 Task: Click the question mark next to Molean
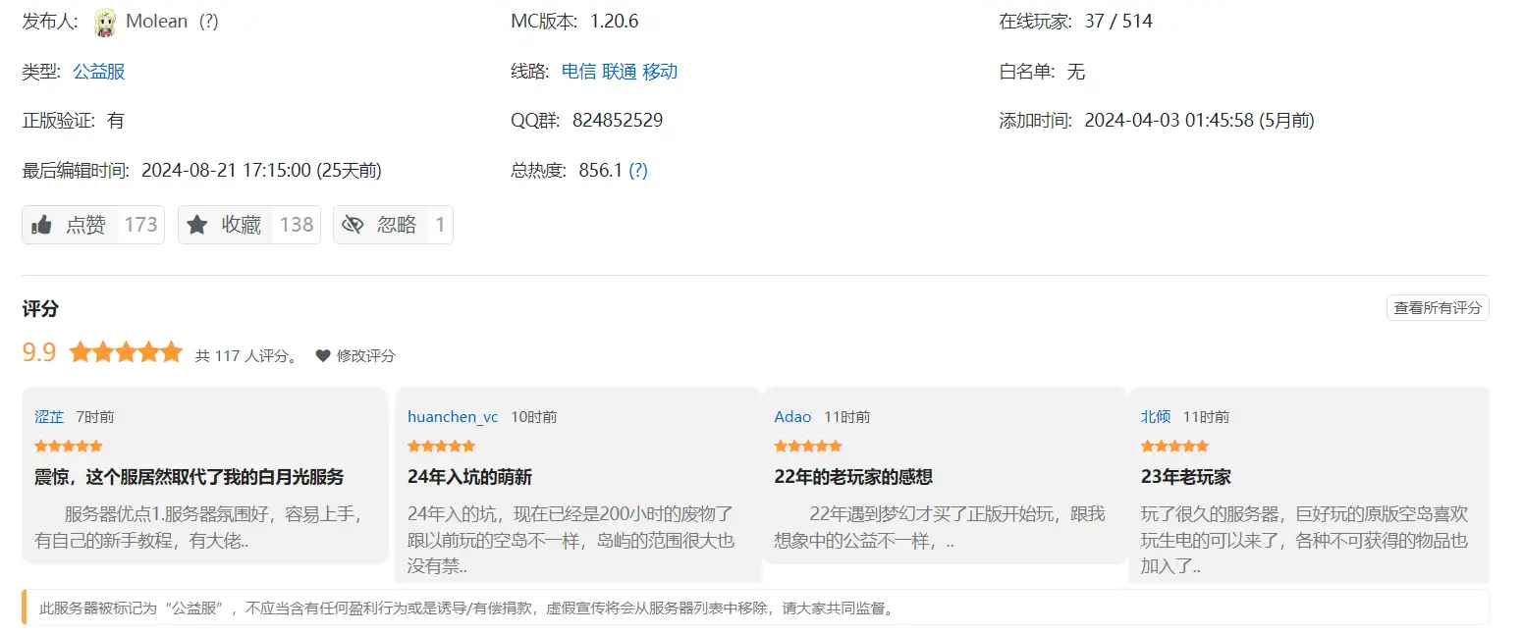coord(208,21)
